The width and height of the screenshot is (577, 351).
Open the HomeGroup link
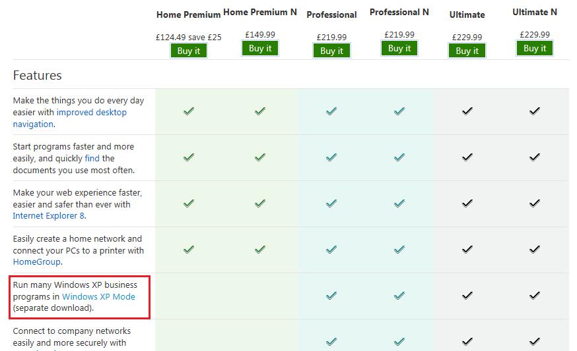tap(37, 261)
